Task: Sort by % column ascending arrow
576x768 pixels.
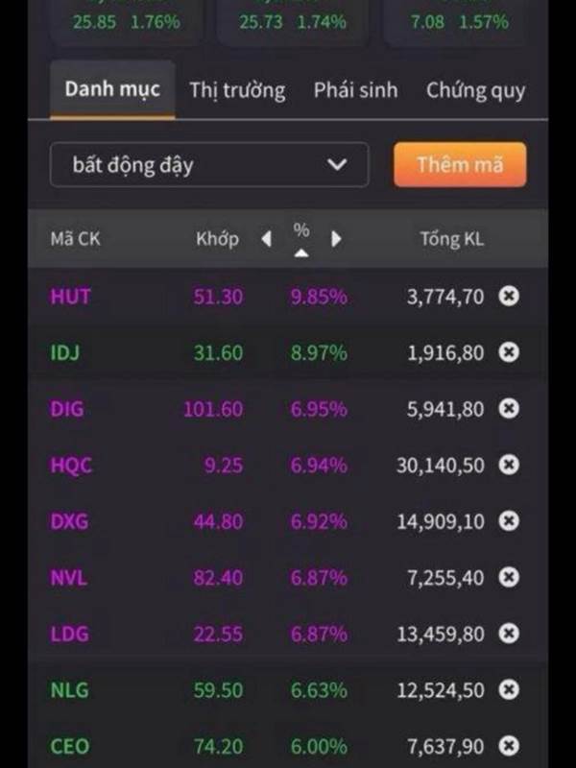Action: point(301,252)
